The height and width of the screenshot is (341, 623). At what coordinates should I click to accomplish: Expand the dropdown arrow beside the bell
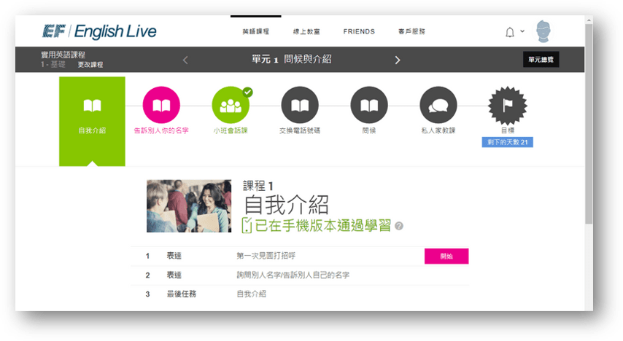(522, 32)
